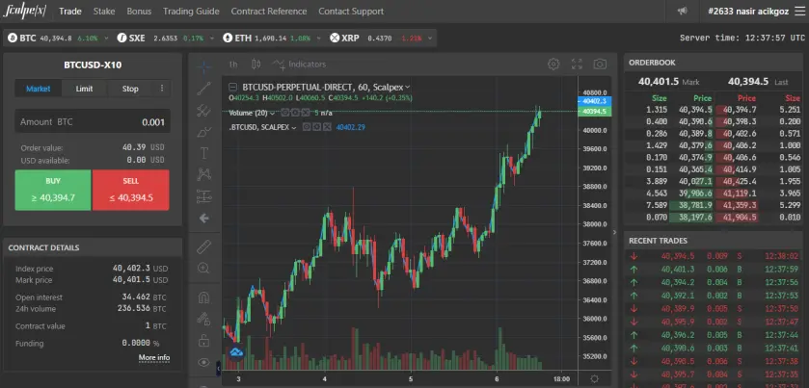Remove the Volume indicator
Image resolution: width=809 pixels, height=388 pixels.
pyautogui.click(x=306, y=113)
